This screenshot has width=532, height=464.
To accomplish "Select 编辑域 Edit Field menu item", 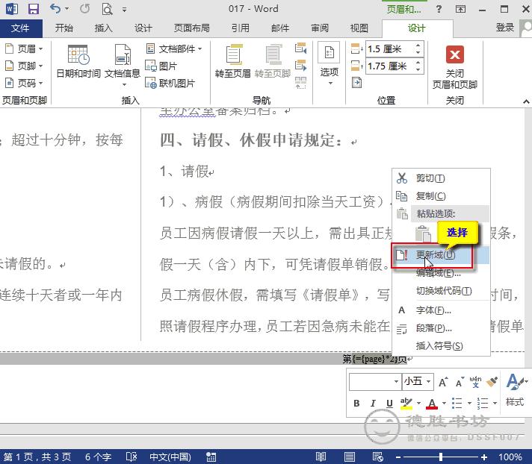I will point(441,272).
